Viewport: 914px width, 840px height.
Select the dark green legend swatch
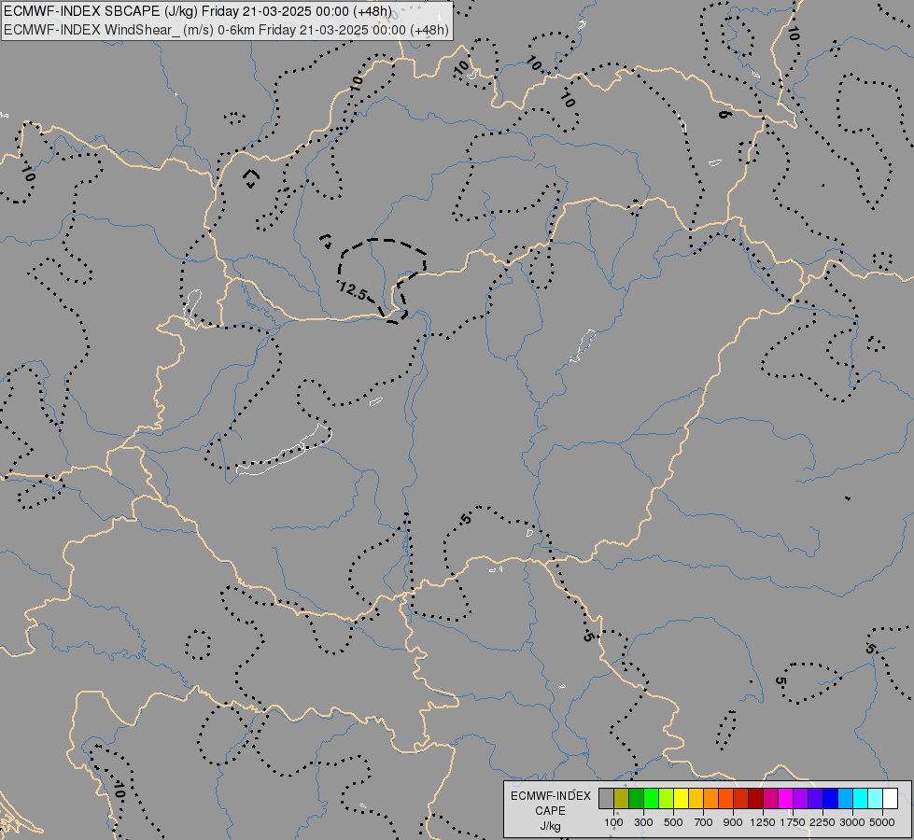pos(637,798)
